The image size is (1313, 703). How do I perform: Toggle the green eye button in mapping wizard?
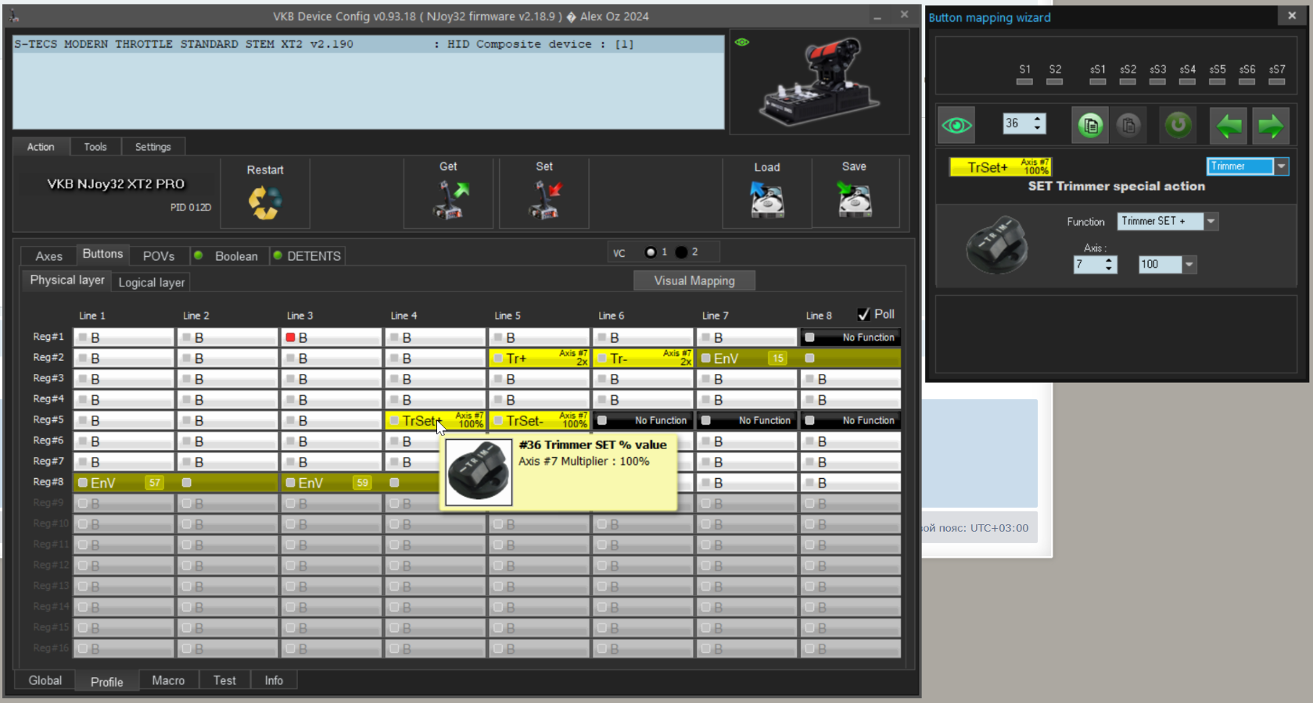tap(956, 125)
